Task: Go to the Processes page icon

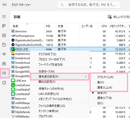Action: (4, 26)
